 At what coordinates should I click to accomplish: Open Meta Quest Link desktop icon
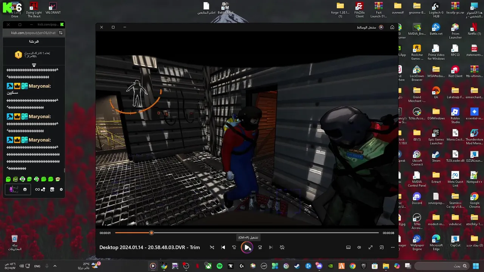point(455,179)
